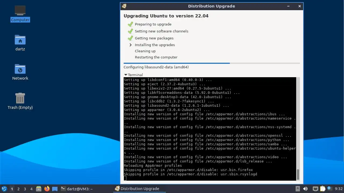Click the upgrade progress bar
344x193 pixels.
[212, 63]
